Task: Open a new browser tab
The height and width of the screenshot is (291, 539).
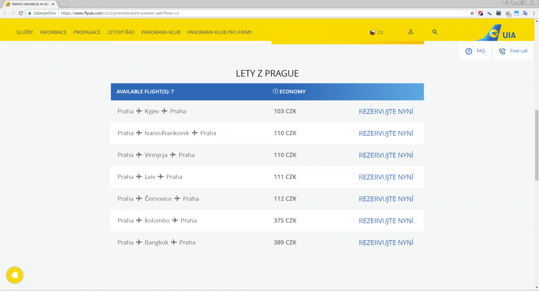Action: [63, 4]
